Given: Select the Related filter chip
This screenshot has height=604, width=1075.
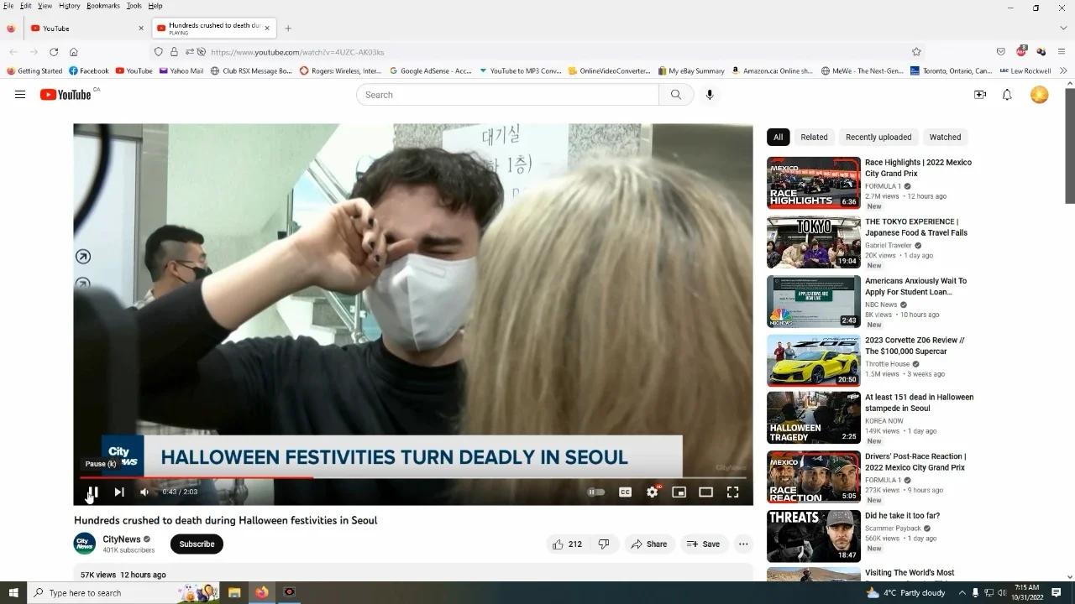Looking at the screenshot, I should click(814, 137).
